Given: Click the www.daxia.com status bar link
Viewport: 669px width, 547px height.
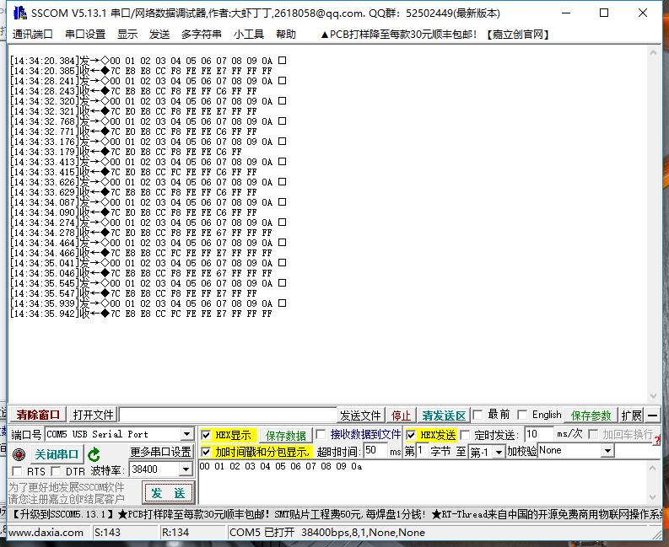Looking at the screenshot, I should click(x=46, y=533).
